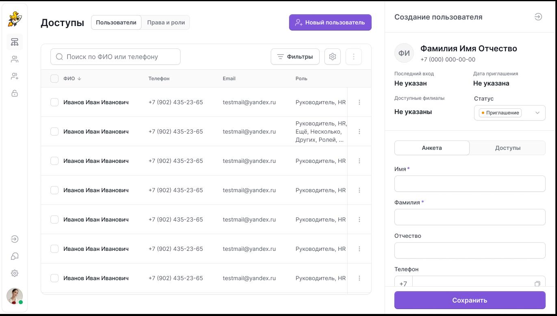Click 'Не указан' under Последний вход
Image resolution: width=557 pixels, height=316 pixels.
click(x=411, y=83)
